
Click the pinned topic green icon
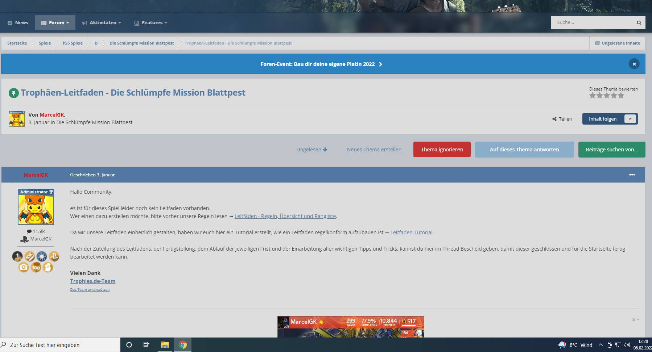pyautogui.click(x=14, y=93)
